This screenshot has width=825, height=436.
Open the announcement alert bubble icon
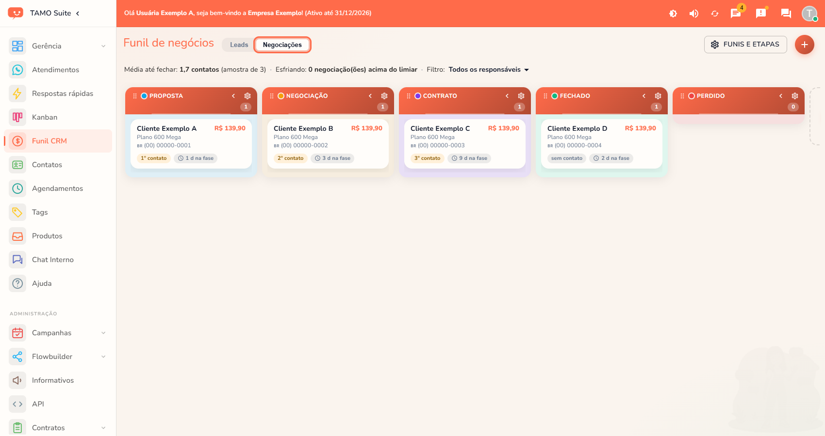(x=761, y=13)
